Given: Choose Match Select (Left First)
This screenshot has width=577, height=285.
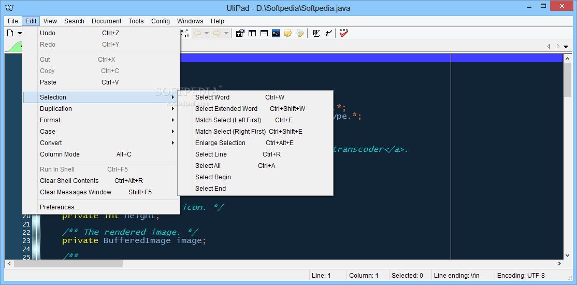Looking at the screenshot, I should pos(255,120).
